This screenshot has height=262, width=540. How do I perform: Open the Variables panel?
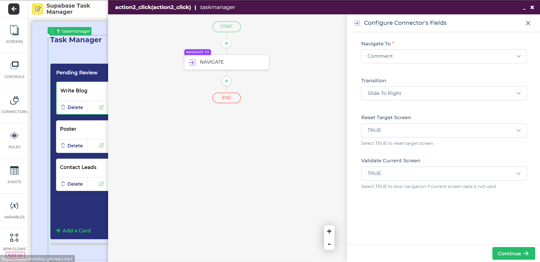pos(14,210)
